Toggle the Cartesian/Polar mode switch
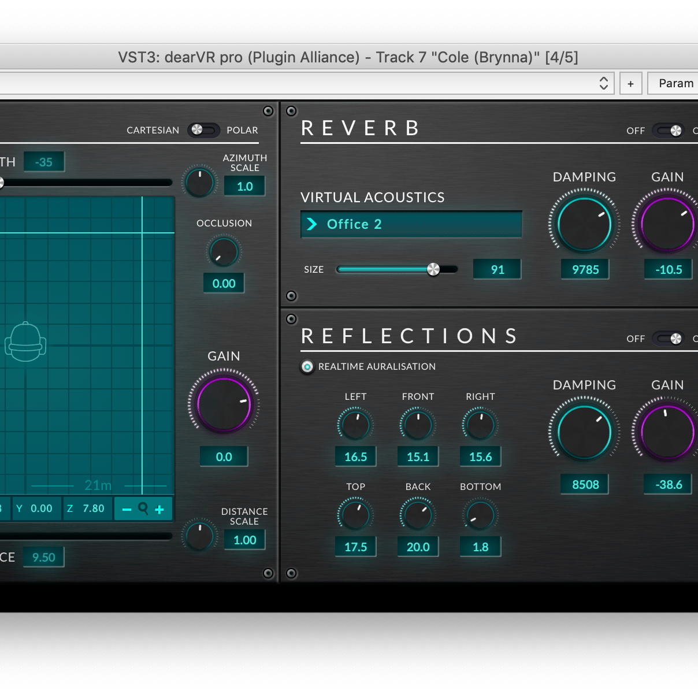Screen dimensions: 698x698 click(203, 130)
